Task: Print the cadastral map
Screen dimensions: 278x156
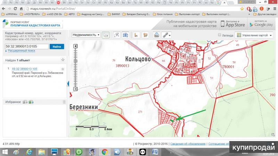Action: (157, 35)
